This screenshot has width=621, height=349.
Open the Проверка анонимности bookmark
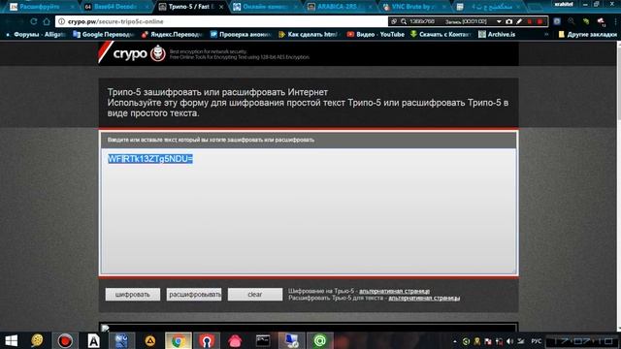[x=241, y=35]
